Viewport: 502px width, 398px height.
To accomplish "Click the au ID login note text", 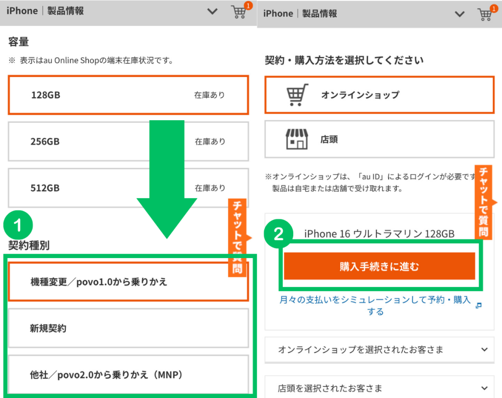I will tap(370, 177).
